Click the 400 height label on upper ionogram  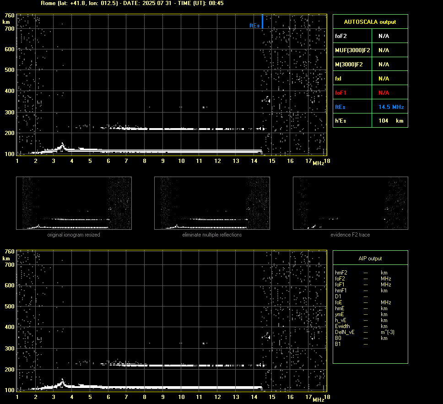click(x=10, y=91)
